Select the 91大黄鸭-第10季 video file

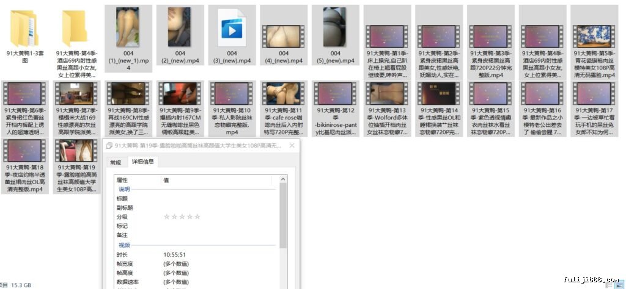232,109
